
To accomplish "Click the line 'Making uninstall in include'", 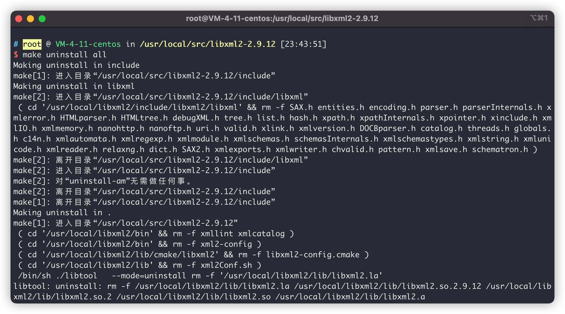I will [x=76, y=65].
